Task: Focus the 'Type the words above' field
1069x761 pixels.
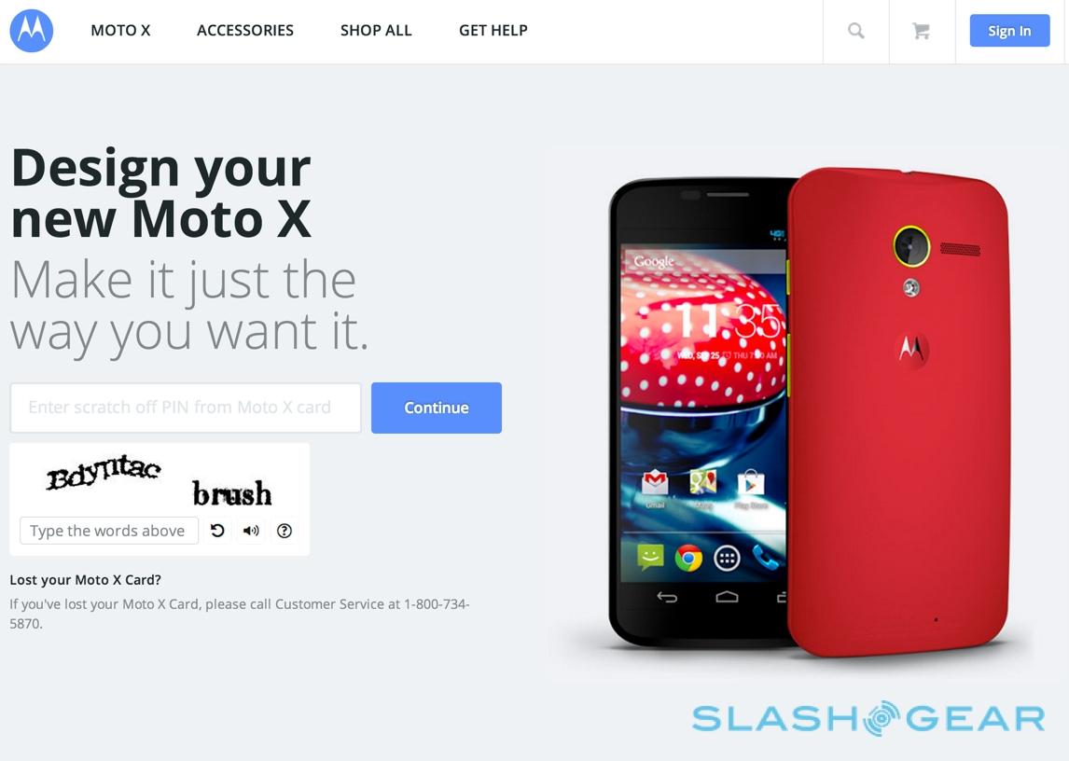Action: coord(109,531)
